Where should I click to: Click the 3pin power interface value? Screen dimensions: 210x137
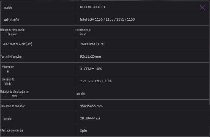pos(83,131)
